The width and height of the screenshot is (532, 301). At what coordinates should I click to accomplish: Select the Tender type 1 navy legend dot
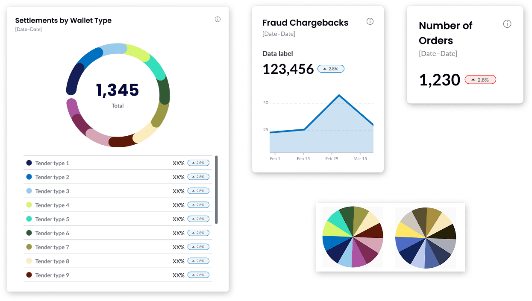click(x=29, y=163)
